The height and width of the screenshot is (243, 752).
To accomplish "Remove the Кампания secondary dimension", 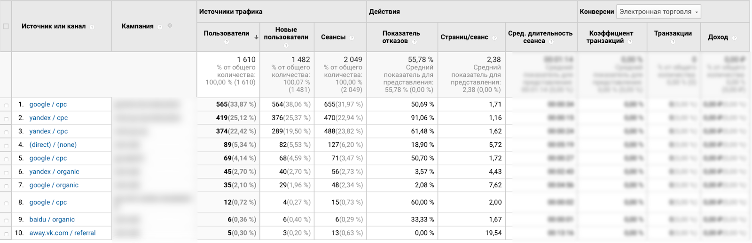I will point(170,26).
